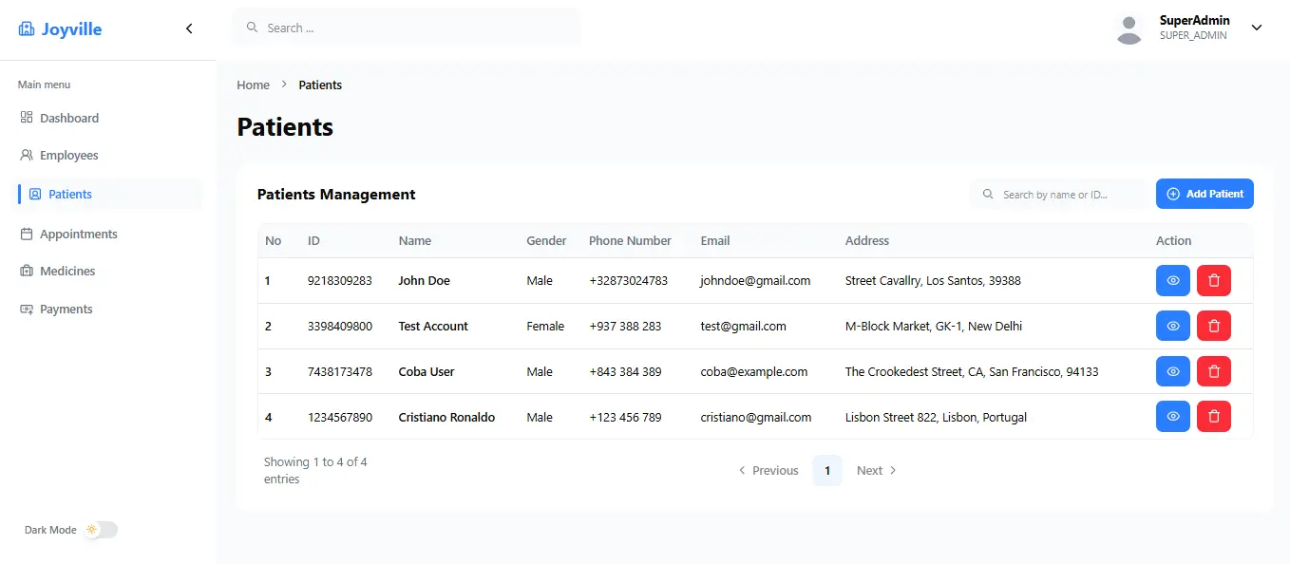This screenshot has height=564, width=1290.
Task: Delete the Coba User row
Action: point(1213,371)
